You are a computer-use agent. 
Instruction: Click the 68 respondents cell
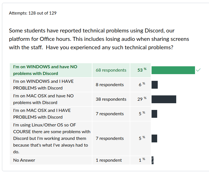pos(111,70)
